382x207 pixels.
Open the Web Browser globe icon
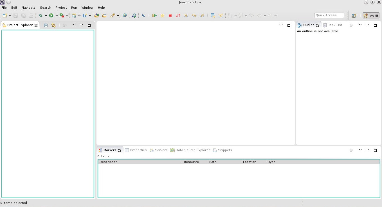click(x=125, y=16)
